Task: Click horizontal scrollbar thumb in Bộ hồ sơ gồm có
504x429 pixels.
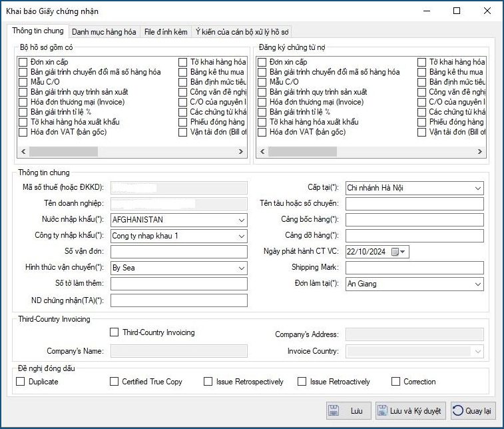Action: 63,151
